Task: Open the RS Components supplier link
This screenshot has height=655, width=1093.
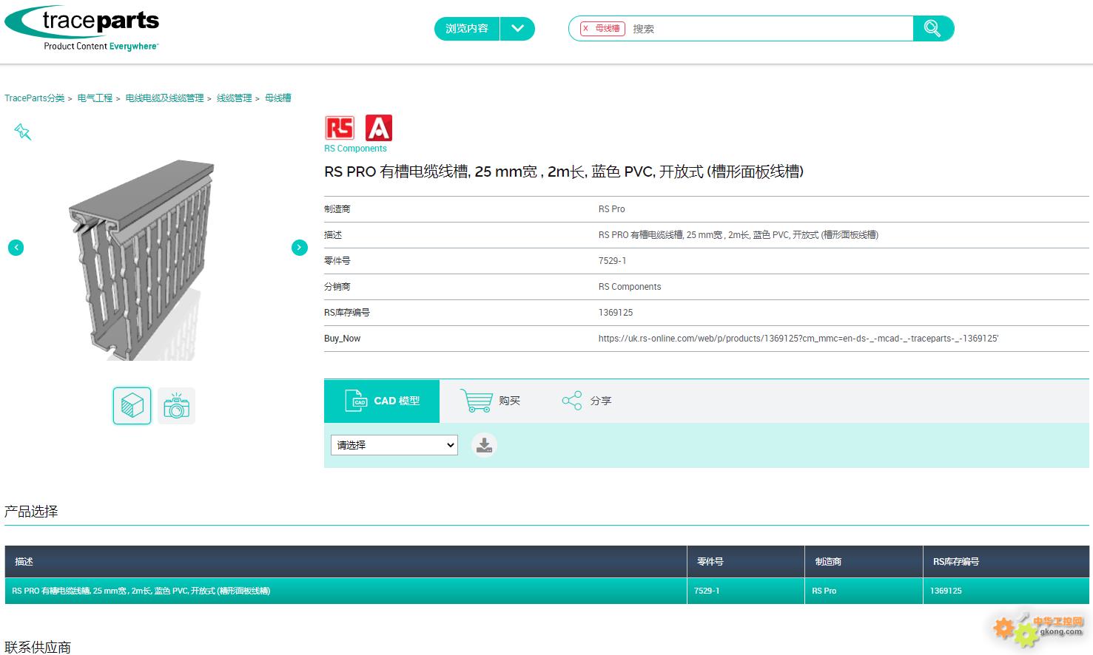Action: tap(355, 149)
